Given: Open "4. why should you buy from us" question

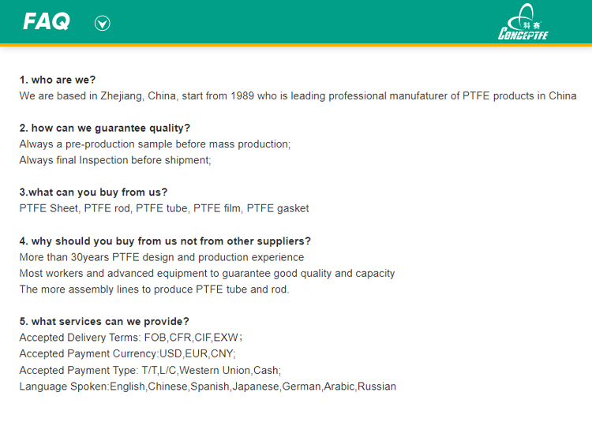Looking at the screenshot, I should tap(164, 241).
